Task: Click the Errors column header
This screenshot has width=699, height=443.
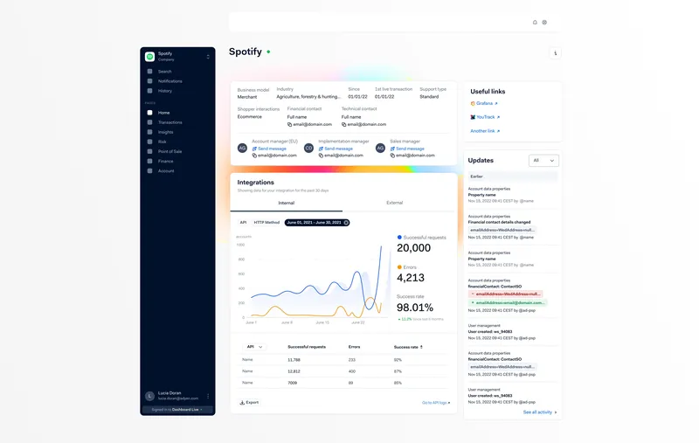Action: tap(355, 347)
